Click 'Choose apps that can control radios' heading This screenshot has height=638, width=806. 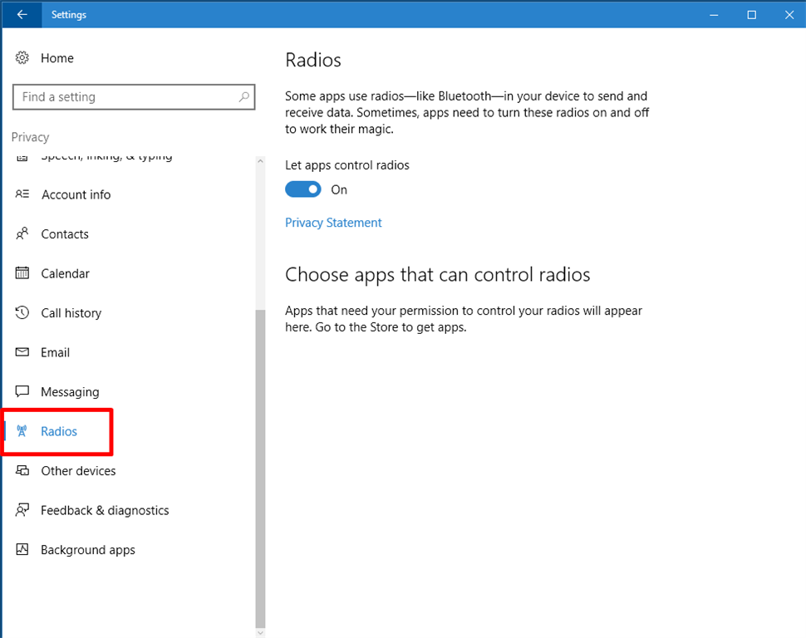(437, 275)
